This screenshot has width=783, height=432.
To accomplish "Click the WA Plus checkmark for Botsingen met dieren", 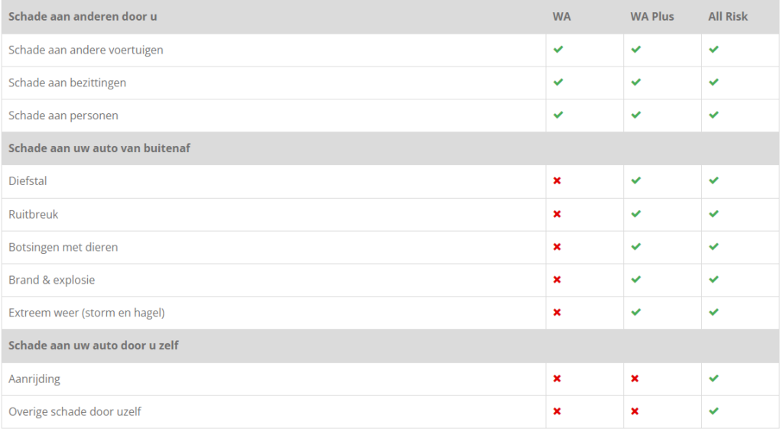I will point(636,247).
